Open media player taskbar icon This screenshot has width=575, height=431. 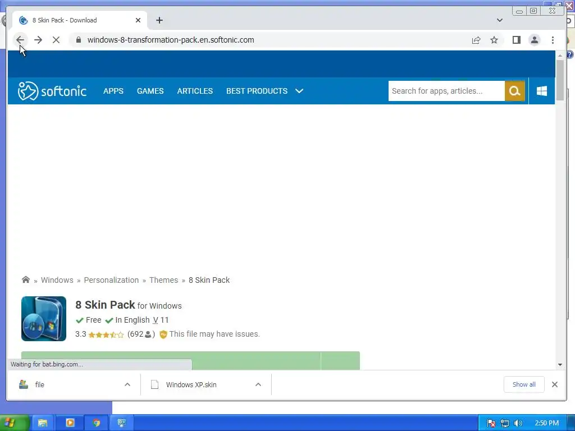pos(70,423)
